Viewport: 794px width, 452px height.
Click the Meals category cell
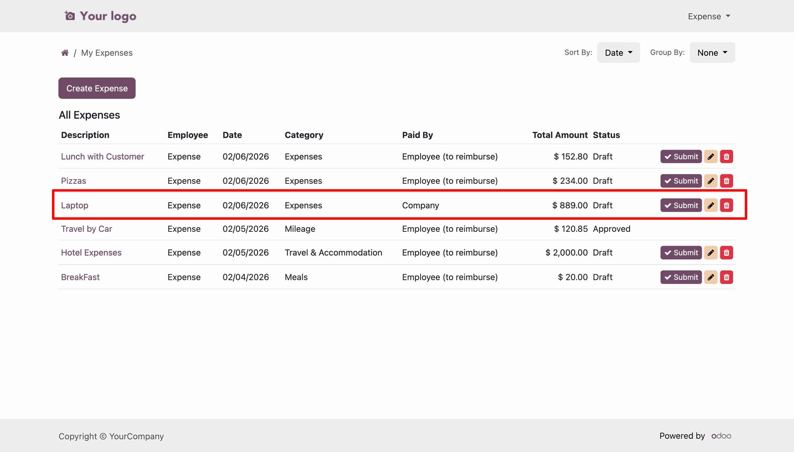pos(296,277)
